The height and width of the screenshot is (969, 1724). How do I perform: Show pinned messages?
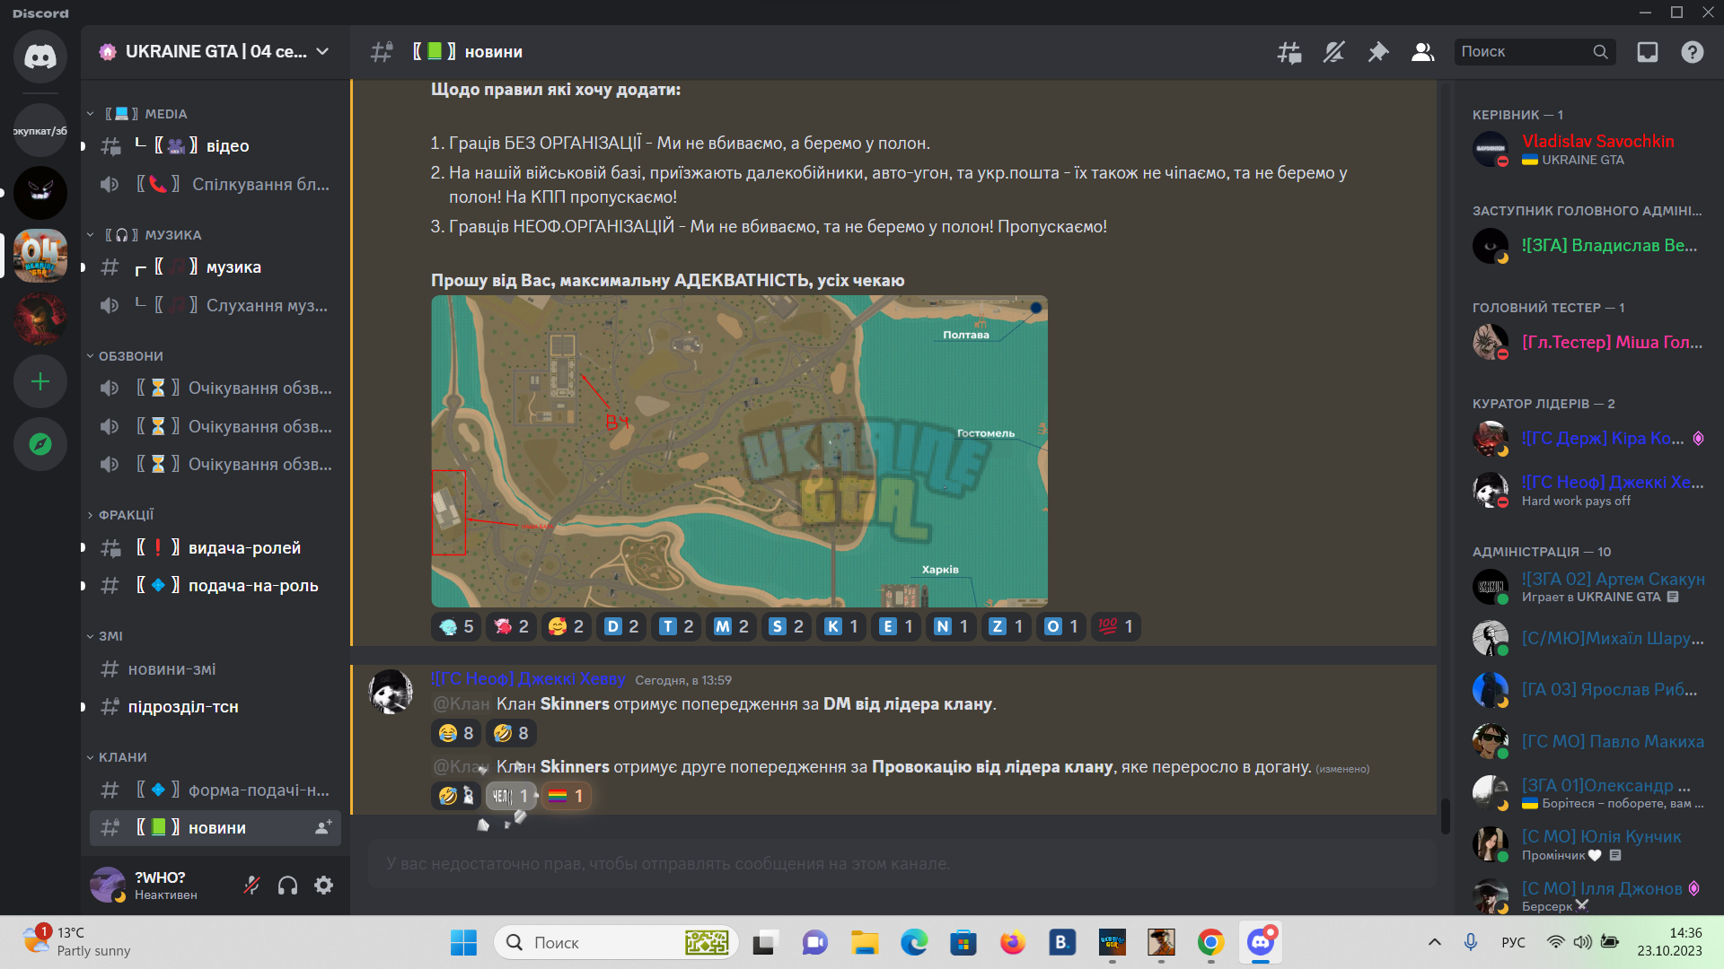(x=1377, y=52)
